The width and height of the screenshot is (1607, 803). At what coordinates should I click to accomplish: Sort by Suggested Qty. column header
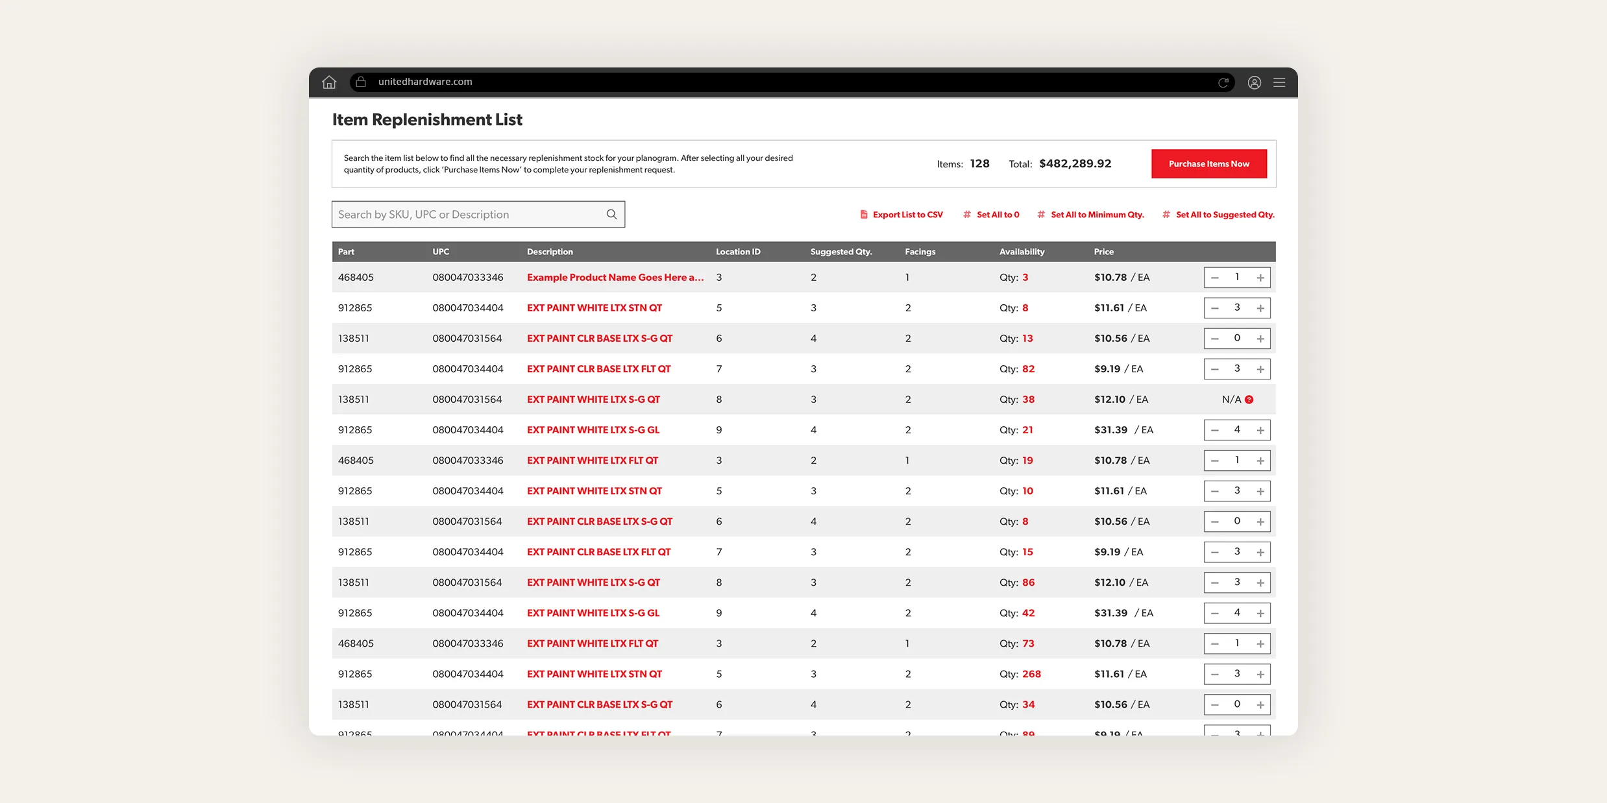[x=841, y=252]
